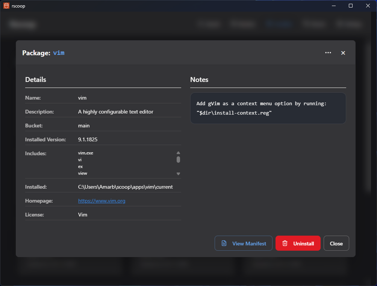Select the 'vi' entry in Includes
Viewport: 377px width, 286px height.
pos(80,160)
